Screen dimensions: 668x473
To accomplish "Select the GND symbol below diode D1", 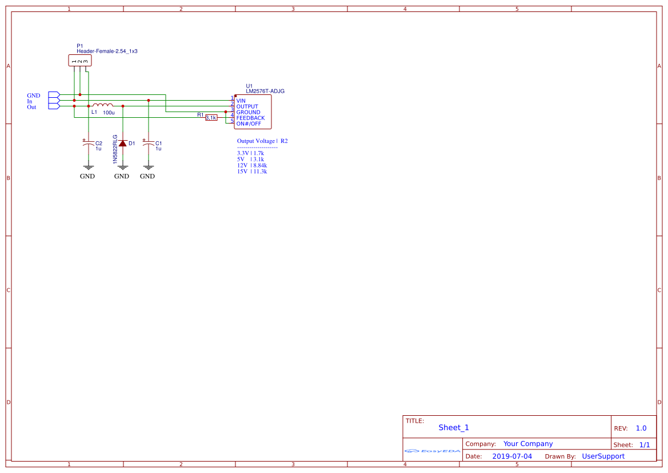I will [122, 167].
